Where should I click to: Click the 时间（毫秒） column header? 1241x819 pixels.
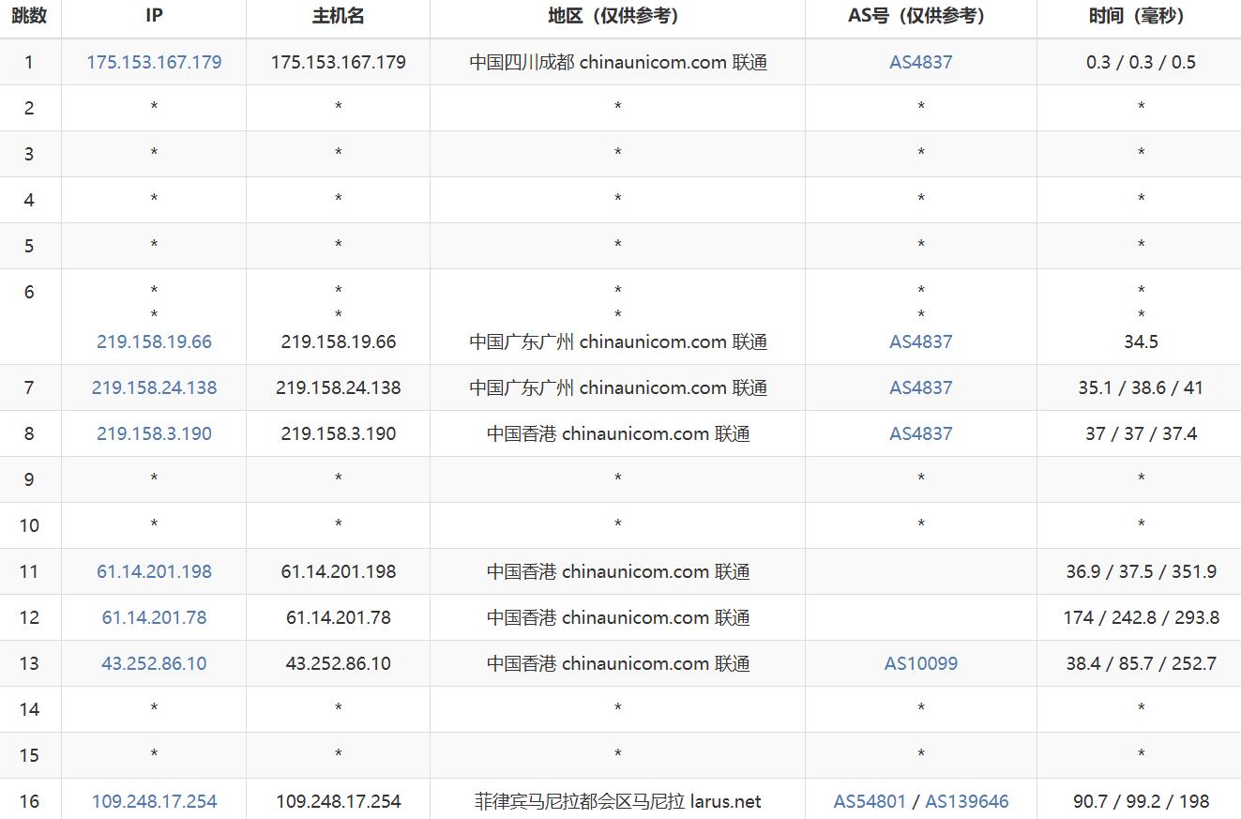[x=1141, y=16]
